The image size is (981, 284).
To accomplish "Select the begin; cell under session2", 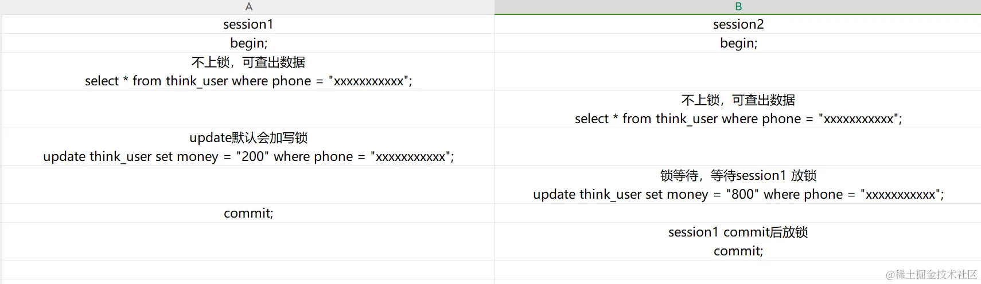I will [x=738, y=43].
